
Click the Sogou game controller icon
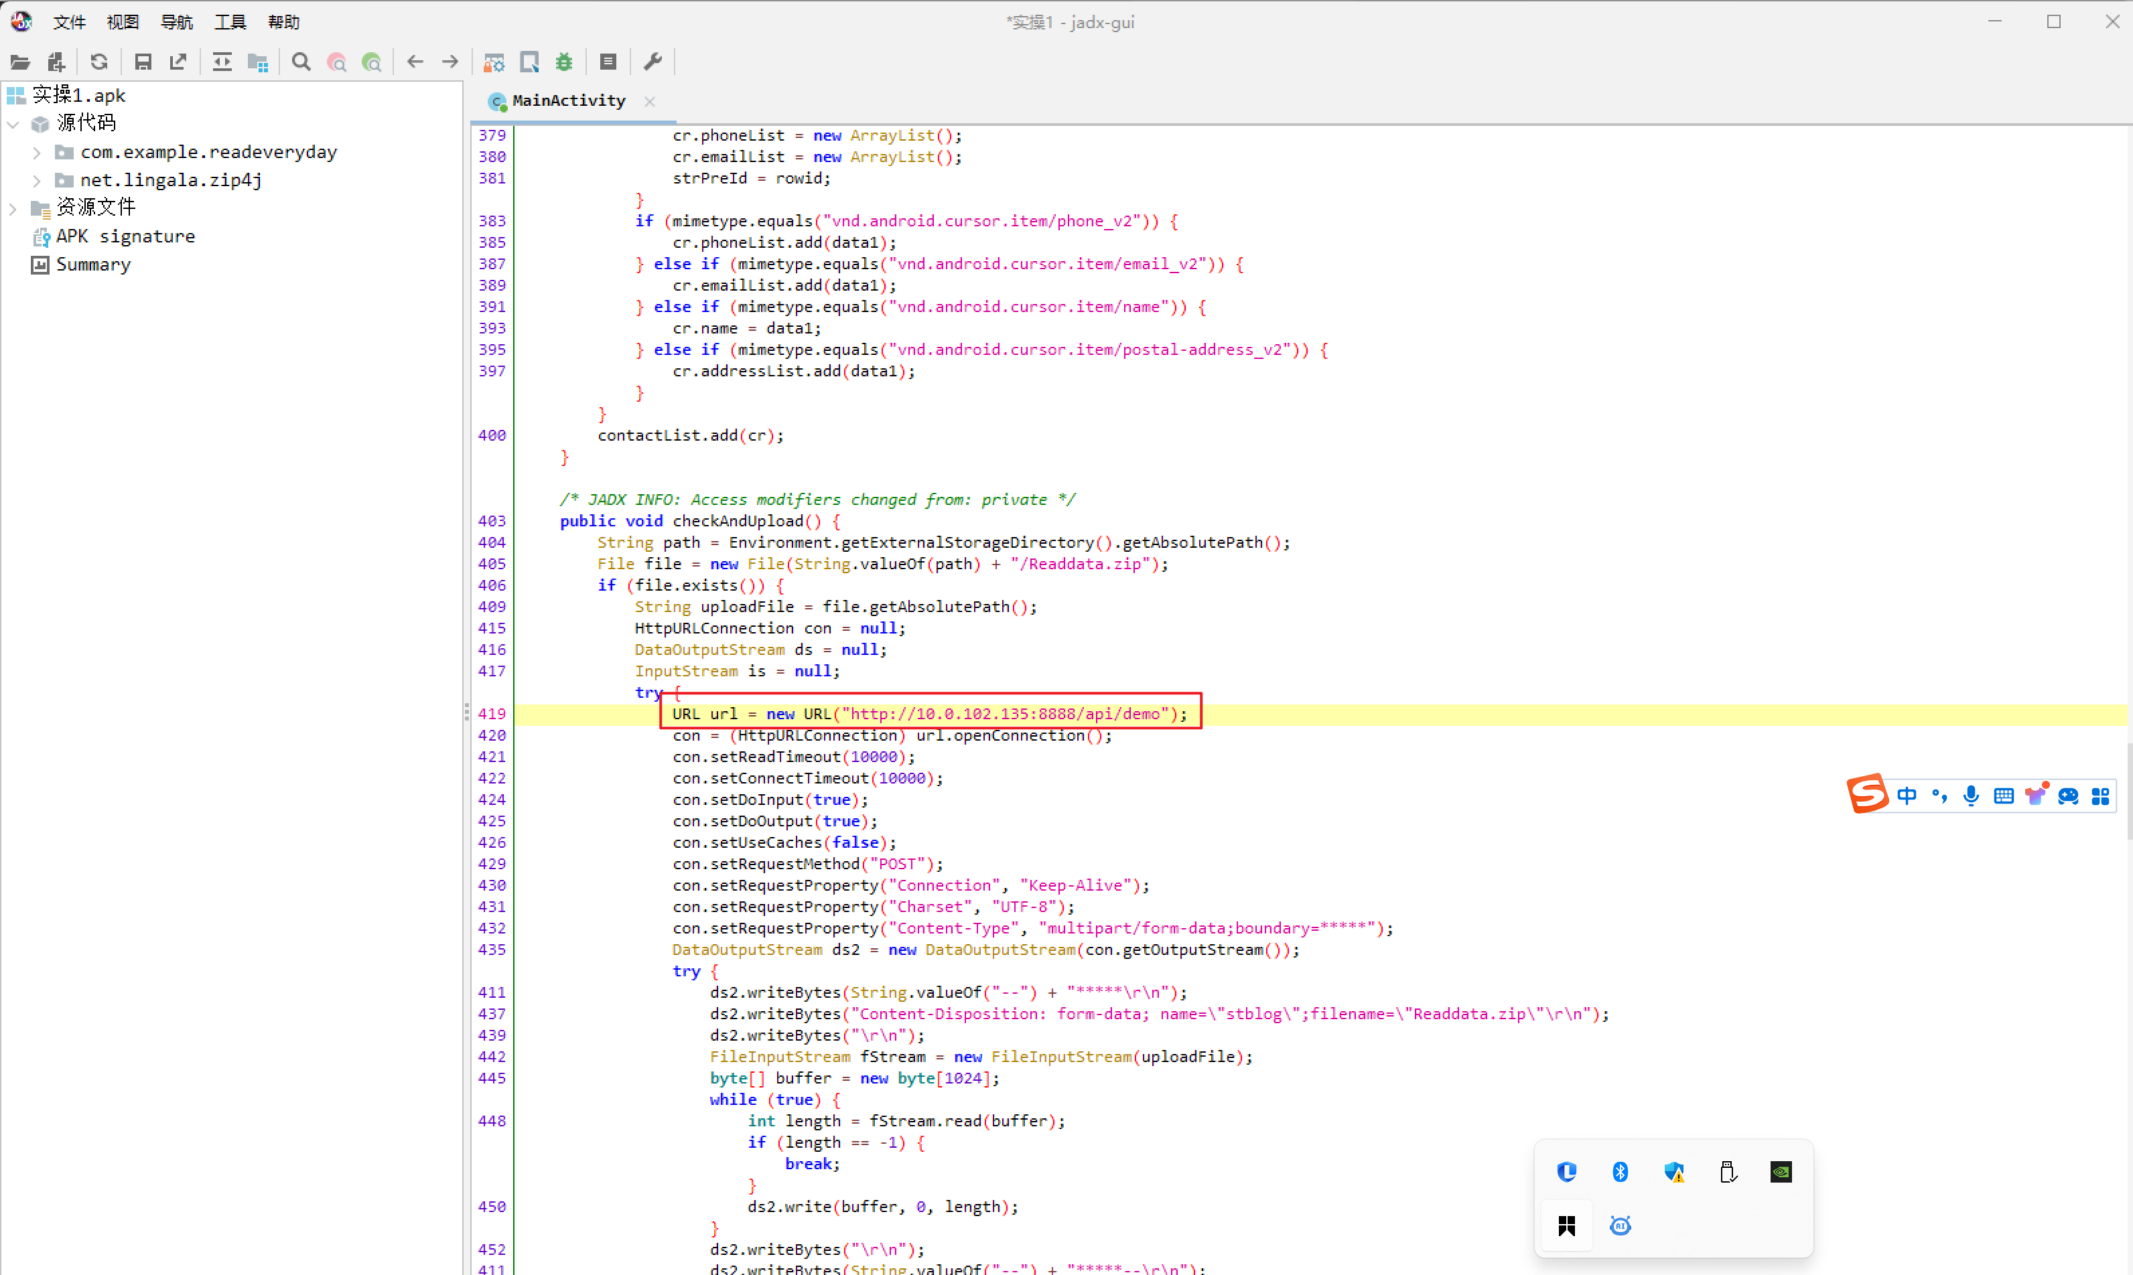click(x=2068, y=796)
